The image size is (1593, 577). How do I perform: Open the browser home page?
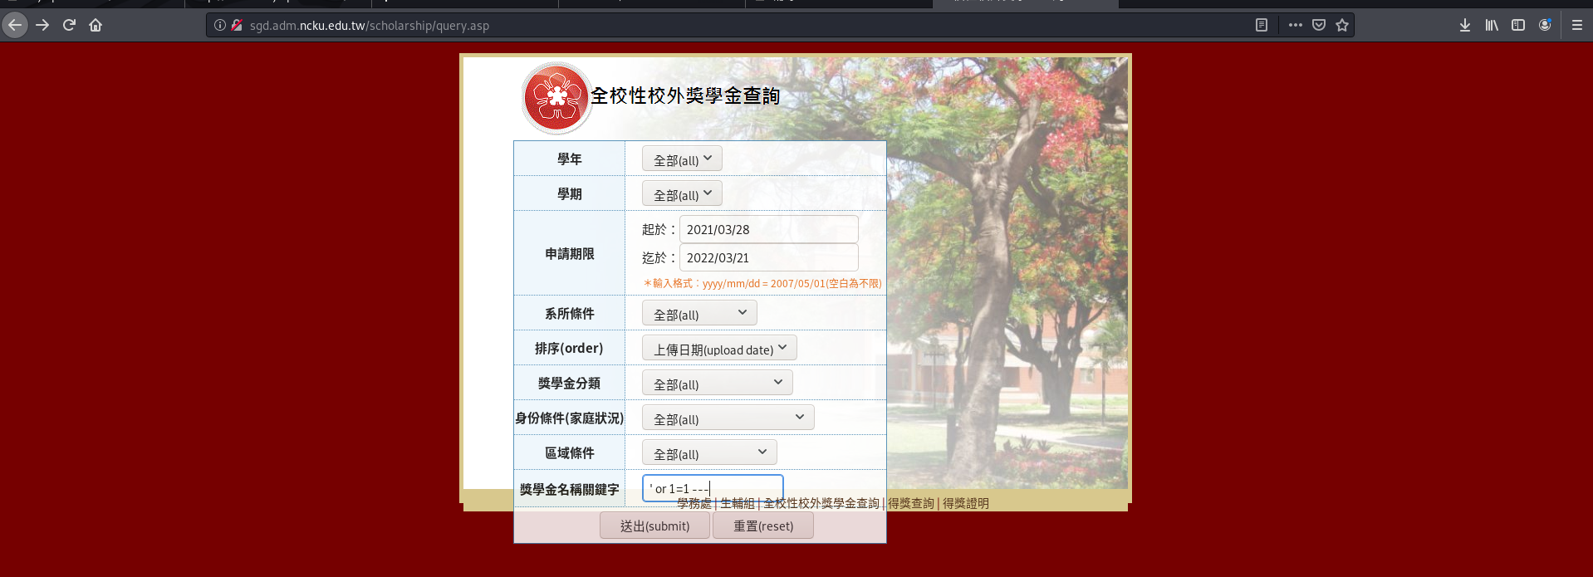click(96, 25)
